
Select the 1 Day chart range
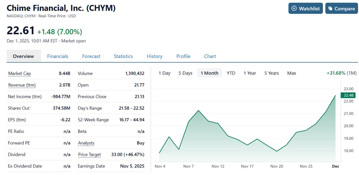165,73
